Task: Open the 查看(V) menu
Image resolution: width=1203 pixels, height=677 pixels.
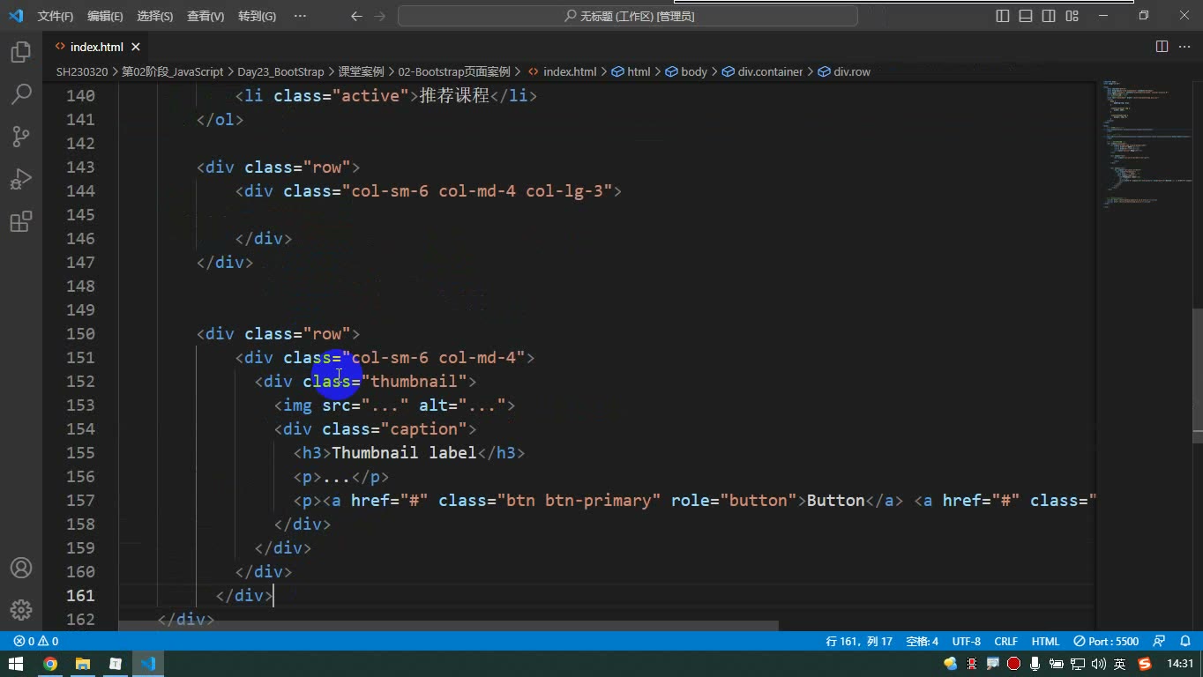Action: pyautogui.click(x=205, y=16)
